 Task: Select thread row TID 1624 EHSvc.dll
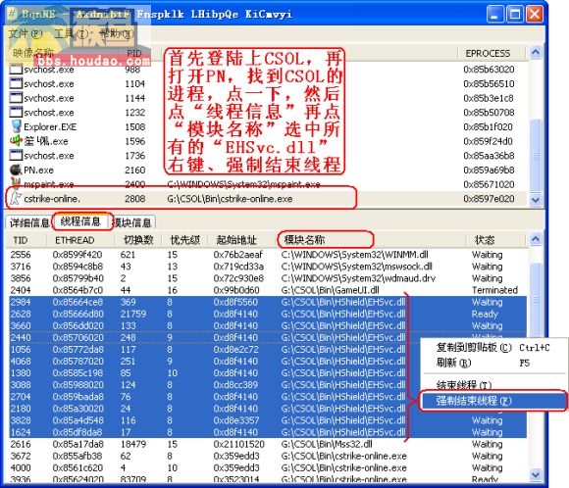pos(267,432)
